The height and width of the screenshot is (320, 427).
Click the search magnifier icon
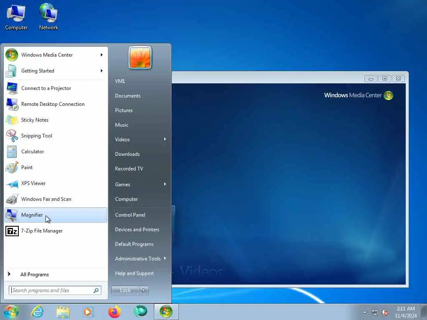(96, 290)
